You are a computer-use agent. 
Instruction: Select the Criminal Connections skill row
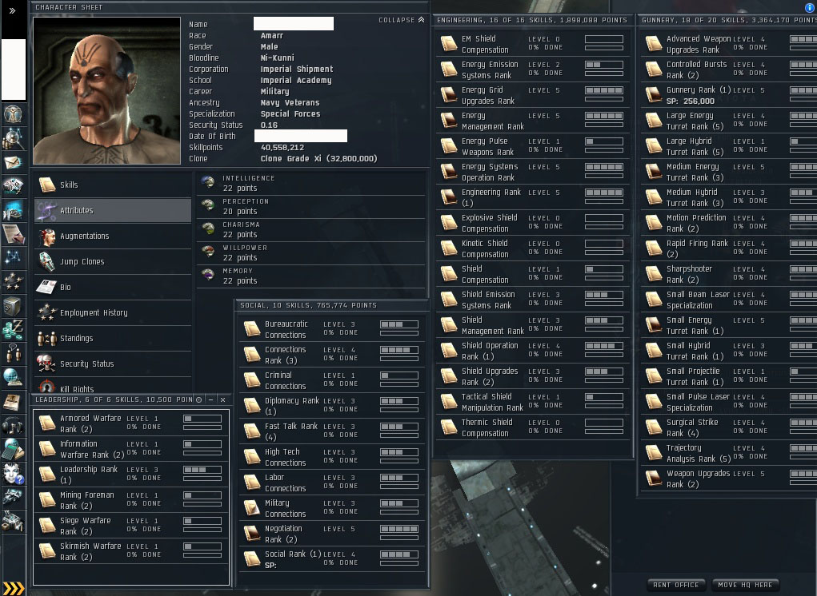point(332,380)
